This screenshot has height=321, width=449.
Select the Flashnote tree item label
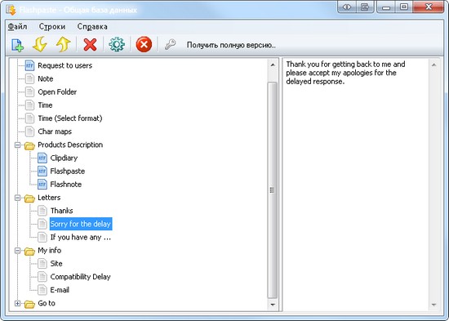pyautogui.click(x=65, y=185)
